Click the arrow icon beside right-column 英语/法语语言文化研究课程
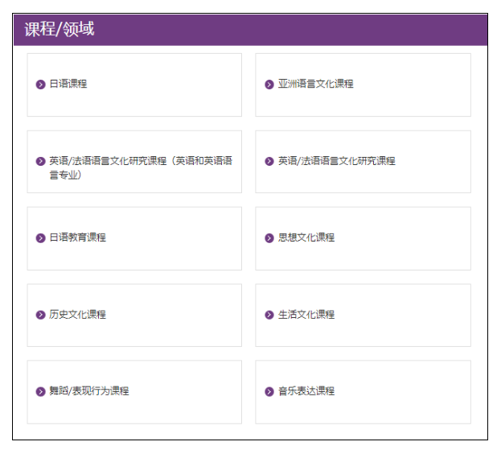This screenshot has width=497, height=450. [x=269, y=161]
